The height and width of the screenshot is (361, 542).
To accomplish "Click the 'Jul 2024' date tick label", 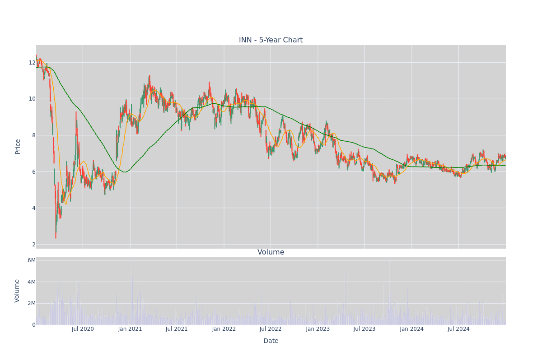I will pyautogui.click(x=458, y=329).
